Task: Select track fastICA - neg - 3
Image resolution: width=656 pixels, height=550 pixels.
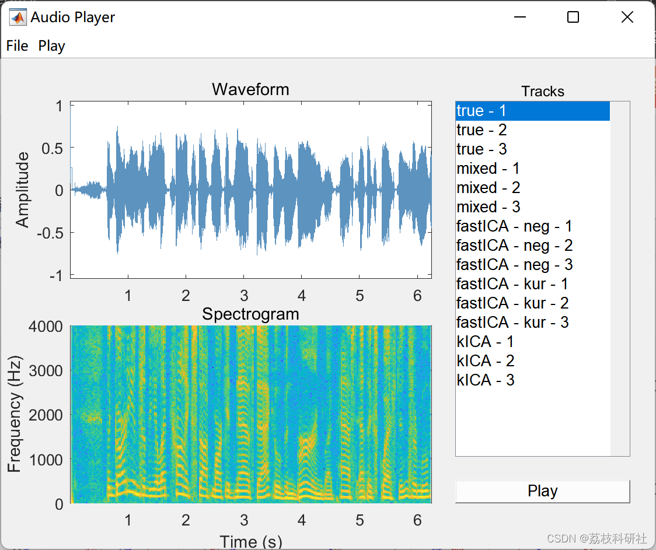Action: (x=533, y=265)
